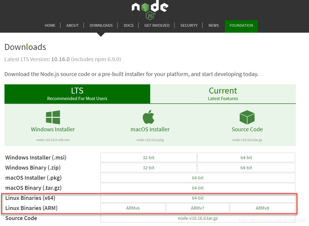Download Linux Binaries (x64) 64-bit
Viewport: 309px width, 226px height.
coord(198,198)
